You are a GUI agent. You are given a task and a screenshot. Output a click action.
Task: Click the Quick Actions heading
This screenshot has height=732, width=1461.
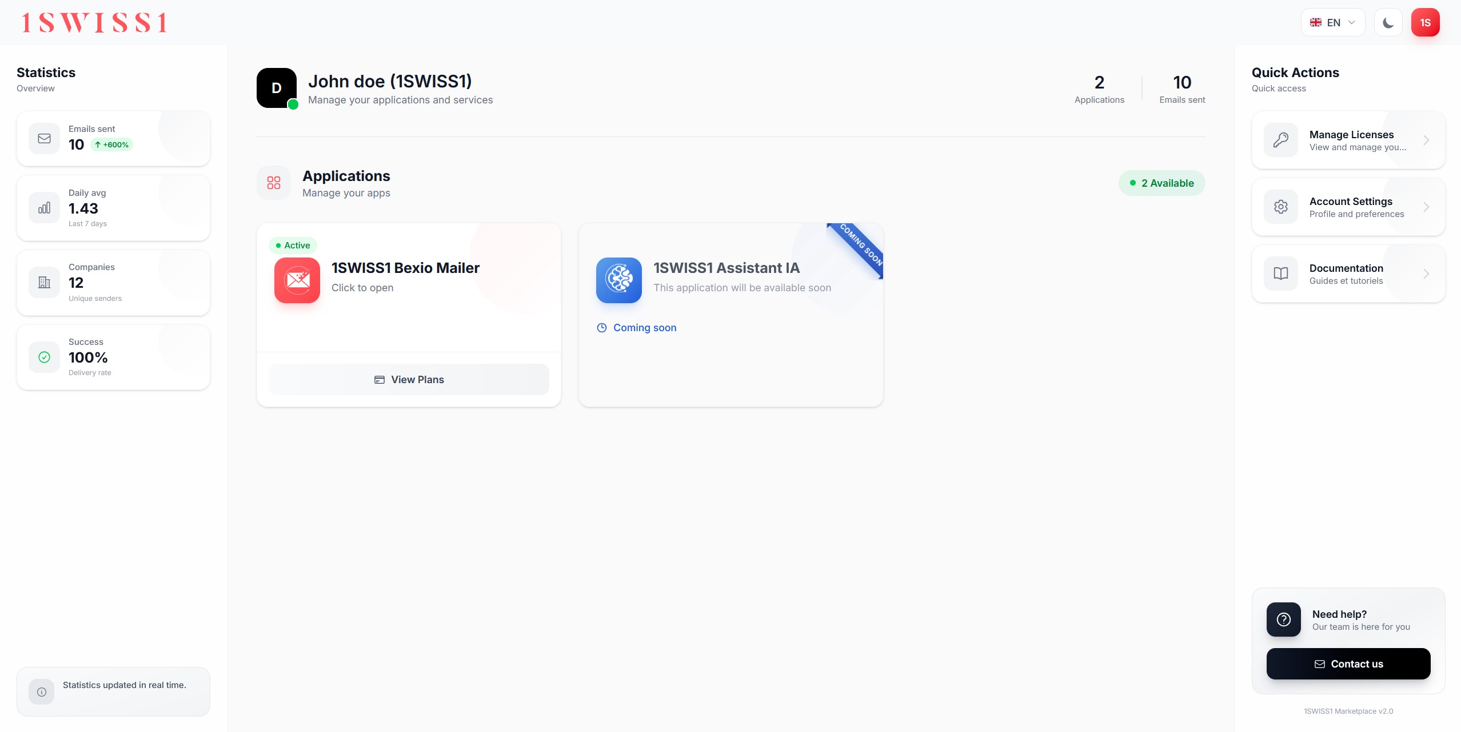1295,73
